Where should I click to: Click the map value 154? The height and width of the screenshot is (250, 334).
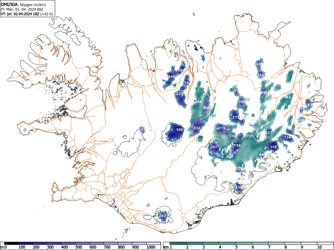click(x=237, y=145)
